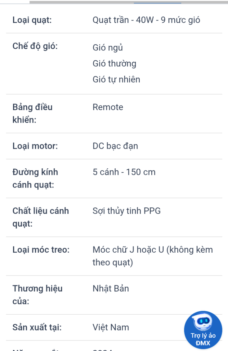Click 'Móc chữ J hoặc U' hook description

pos(128,250)
